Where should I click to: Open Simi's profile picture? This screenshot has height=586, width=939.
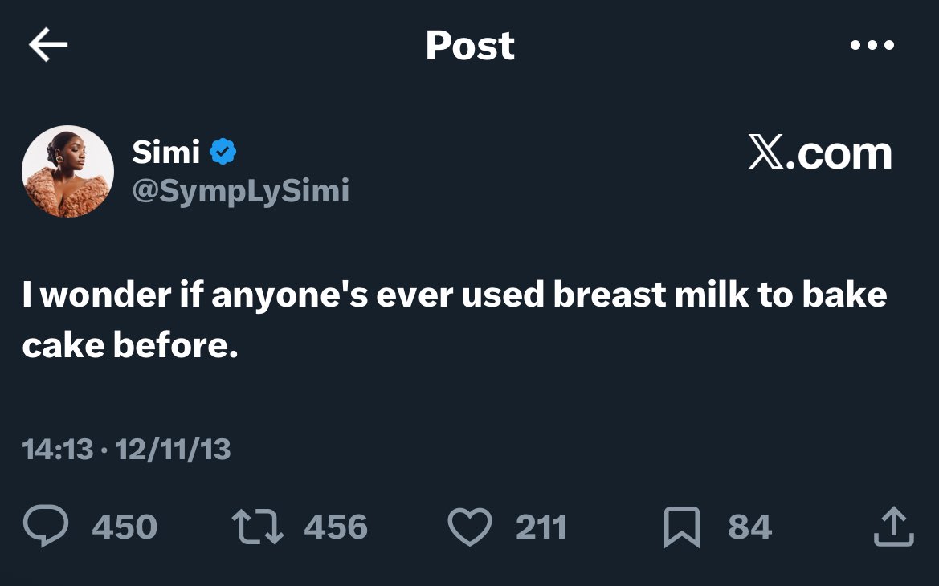point(67,171)
